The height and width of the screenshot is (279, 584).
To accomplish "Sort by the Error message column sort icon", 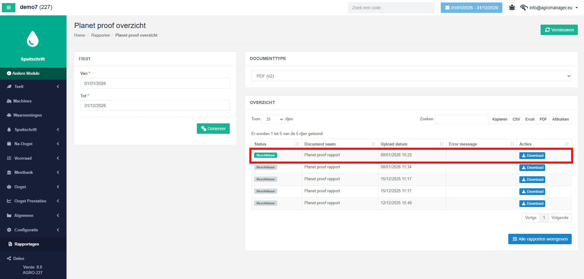I will (x=512, y=144).
